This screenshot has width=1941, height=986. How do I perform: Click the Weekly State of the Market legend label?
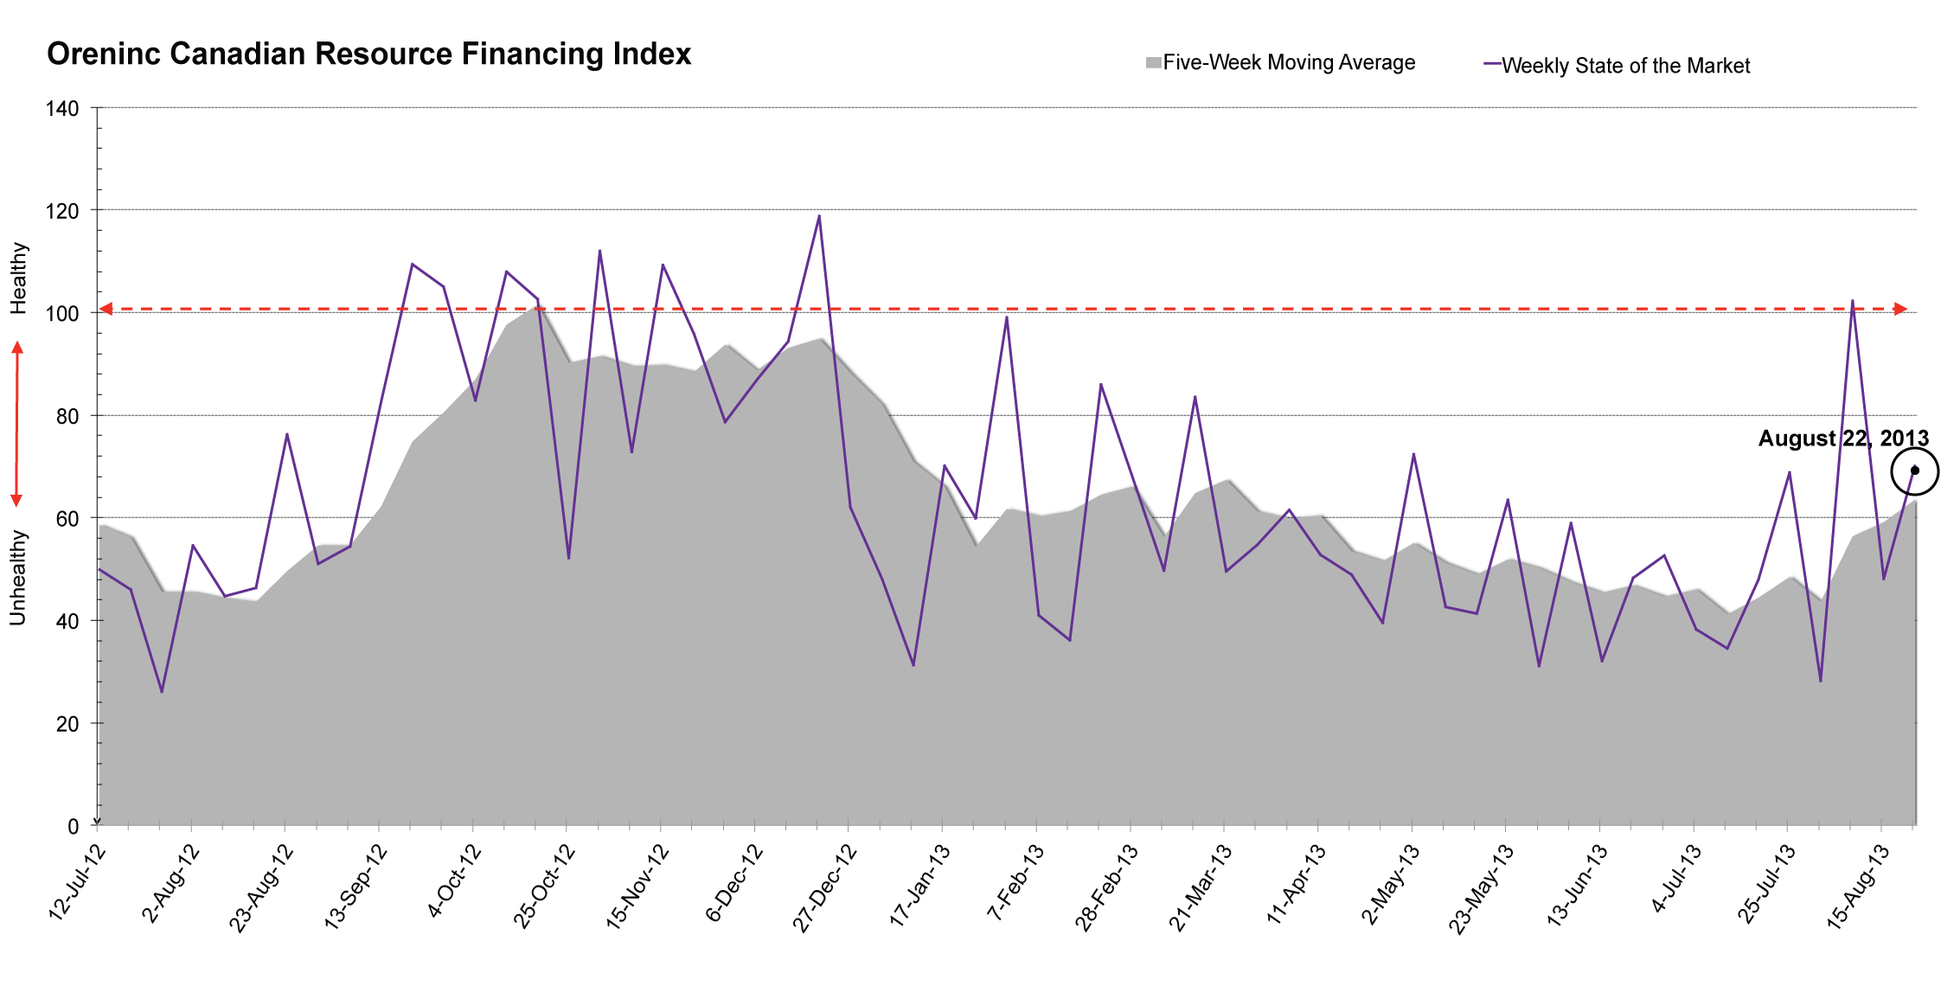pos(1626,66)
